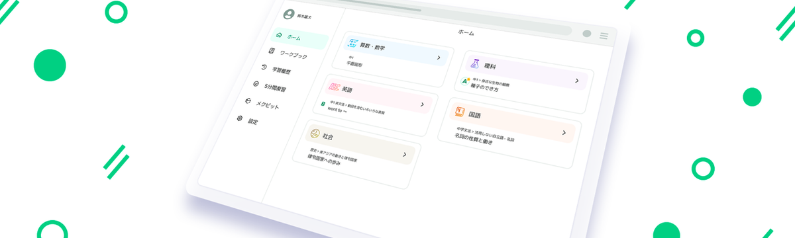Click the workbook icon in sidebar
795x238 pixels.
click(272, 51)
